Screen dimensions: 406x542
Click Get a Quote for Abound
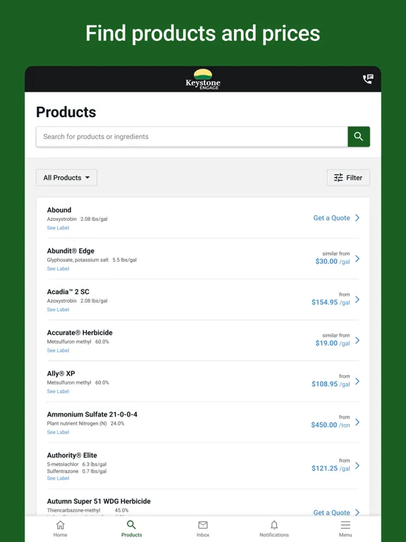click(x=331, y=218)
